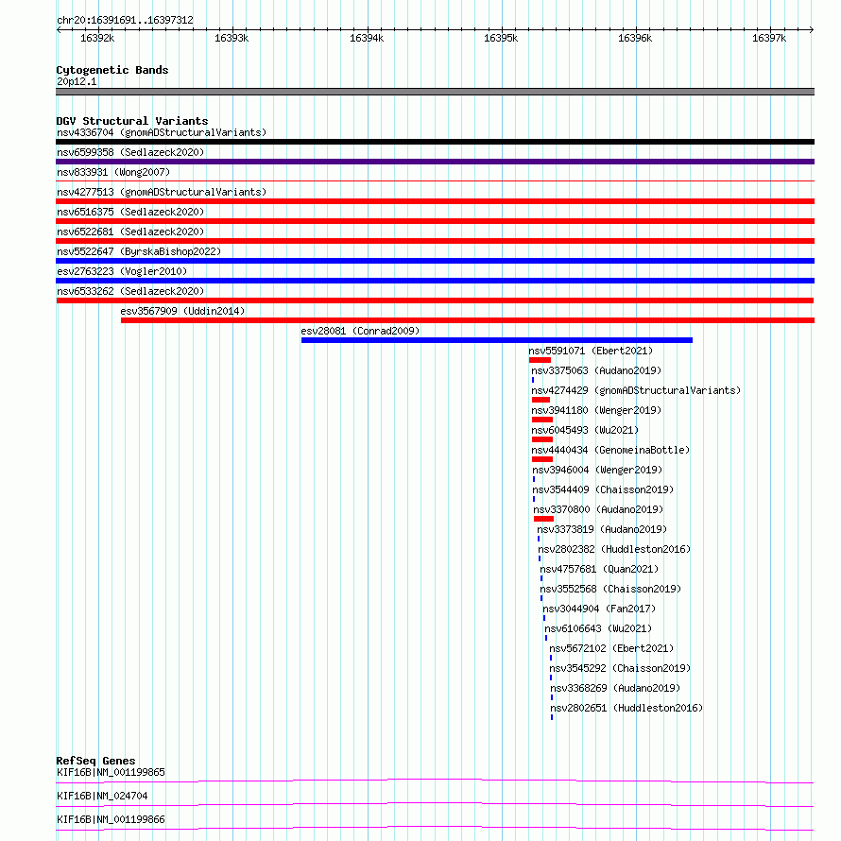Viewport: 841px width, 841px height.
Task: Open nsv6516375 Sedlazeck2020 variant
Action: tap(130, 212)
